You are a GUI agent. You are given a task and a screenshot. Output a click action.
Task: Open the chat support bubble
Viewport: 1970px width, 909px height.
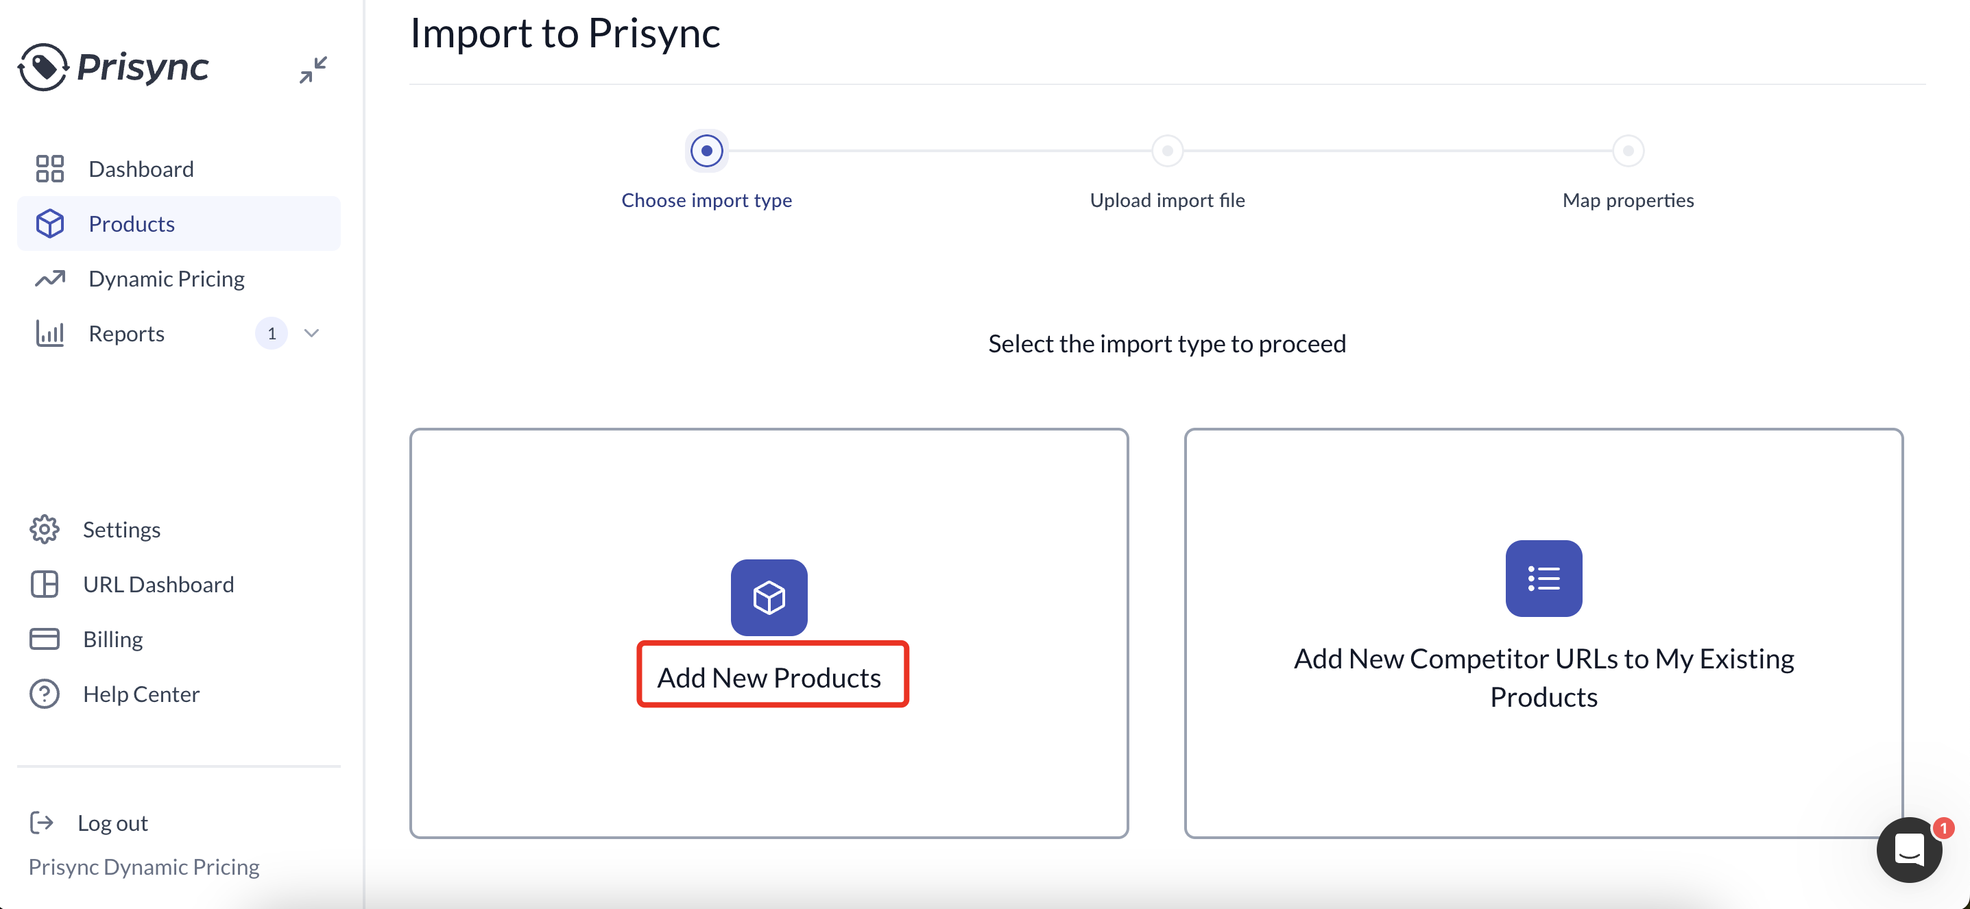[1909, 850]
